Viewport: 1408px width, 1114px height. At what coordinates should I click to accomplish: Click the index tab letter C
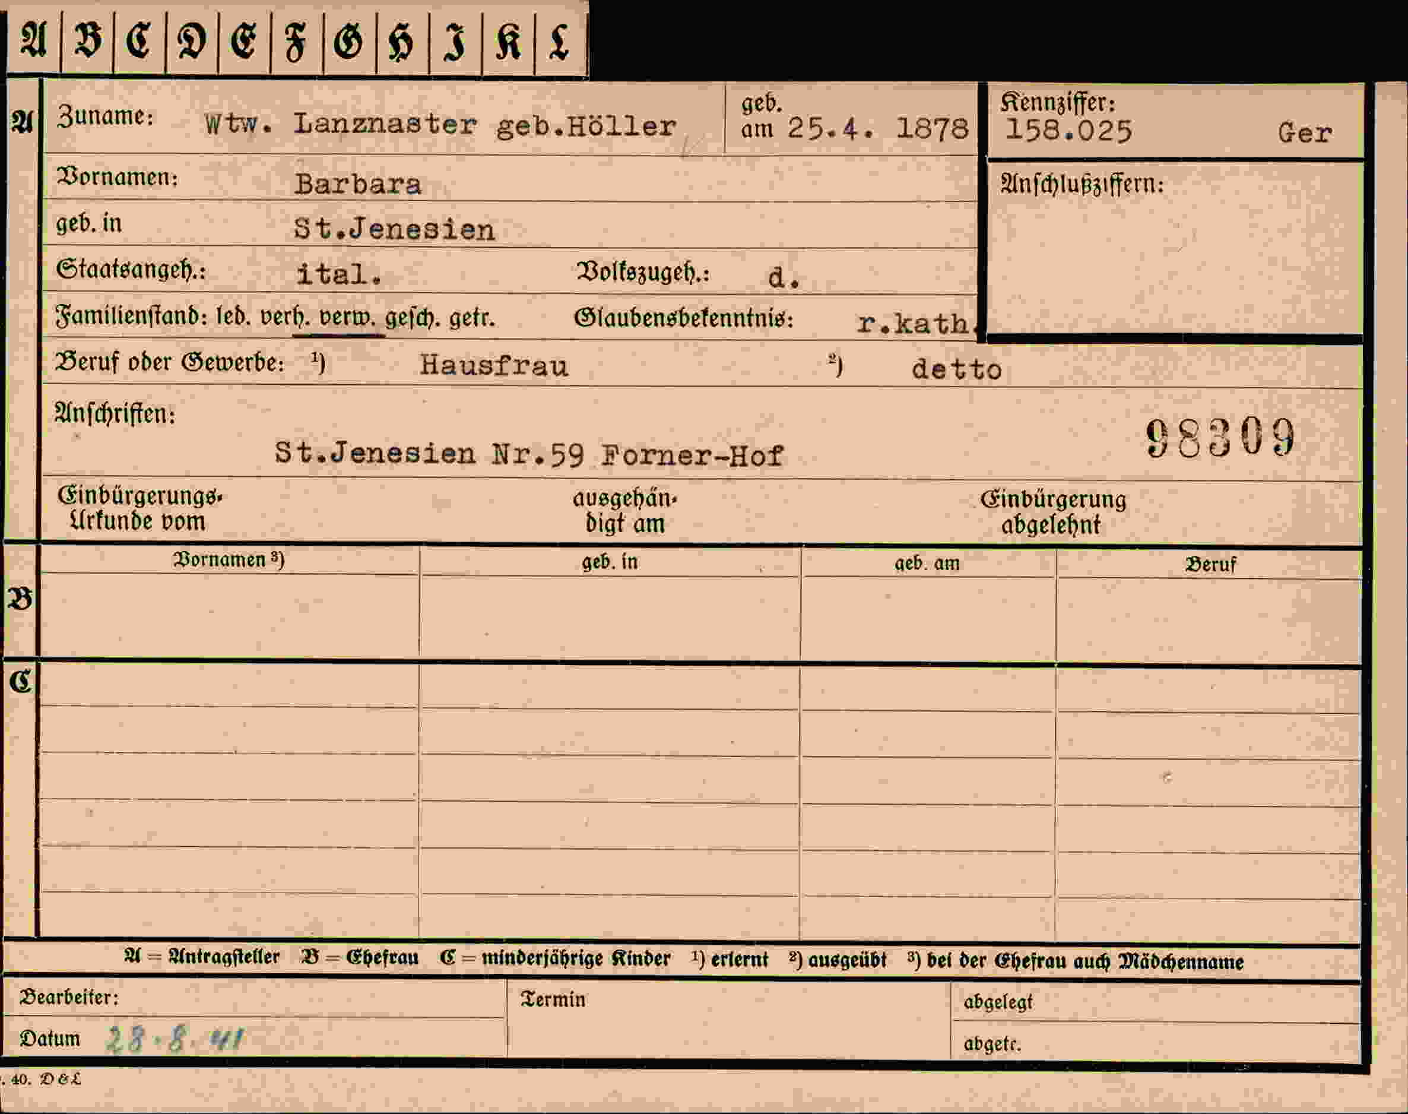point(139,40)
